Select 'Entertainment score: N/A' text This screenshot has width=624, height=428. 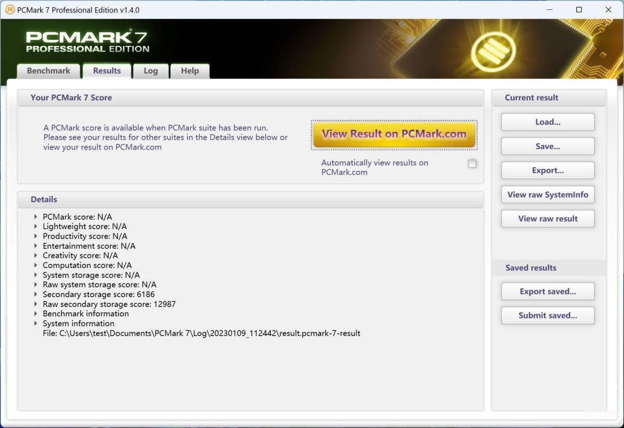[89, 246]
